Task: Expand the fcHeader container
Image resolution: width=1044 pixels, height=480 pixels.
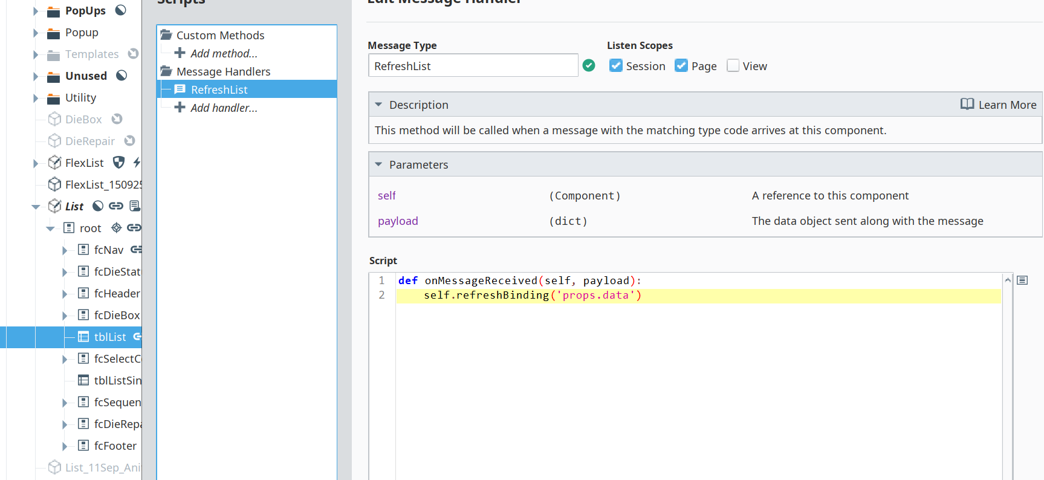Action: point(65,294)
